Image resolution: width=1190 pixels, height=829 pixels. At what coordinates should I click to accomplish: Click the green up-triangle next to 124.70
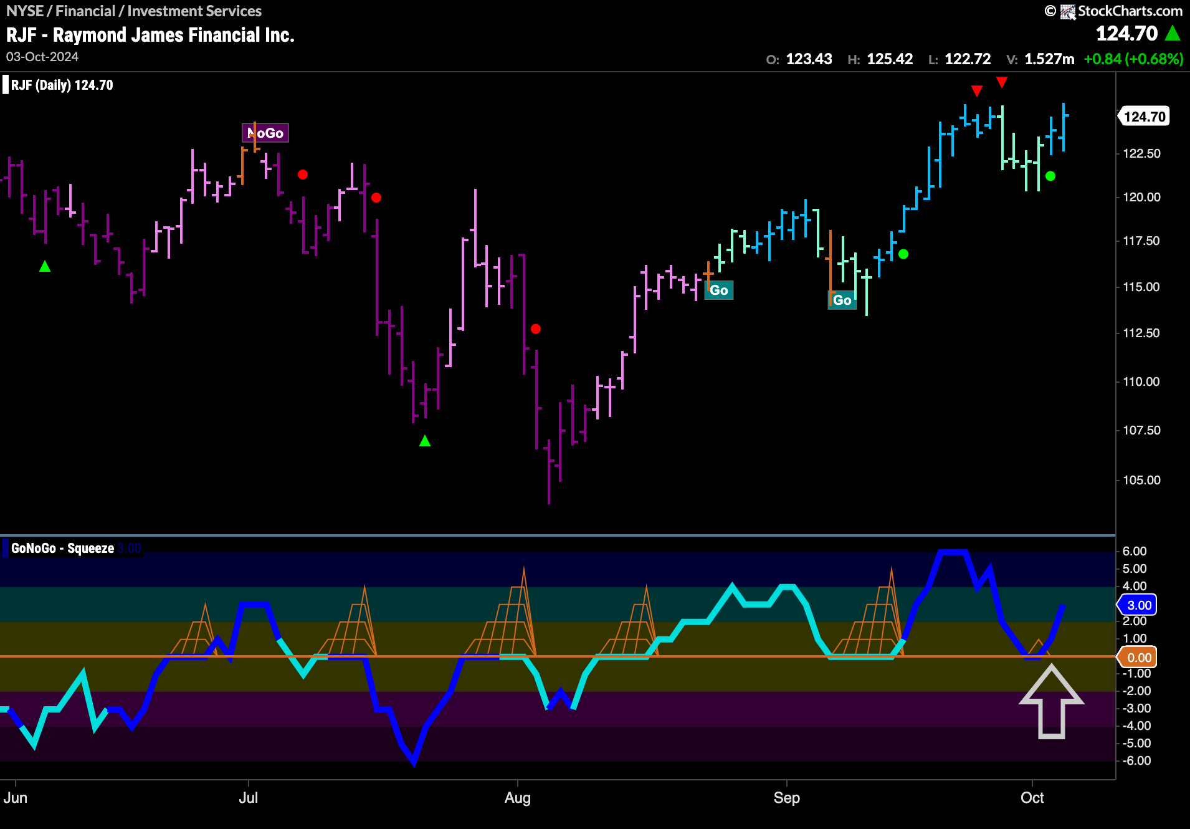[x=1173, y=33]
